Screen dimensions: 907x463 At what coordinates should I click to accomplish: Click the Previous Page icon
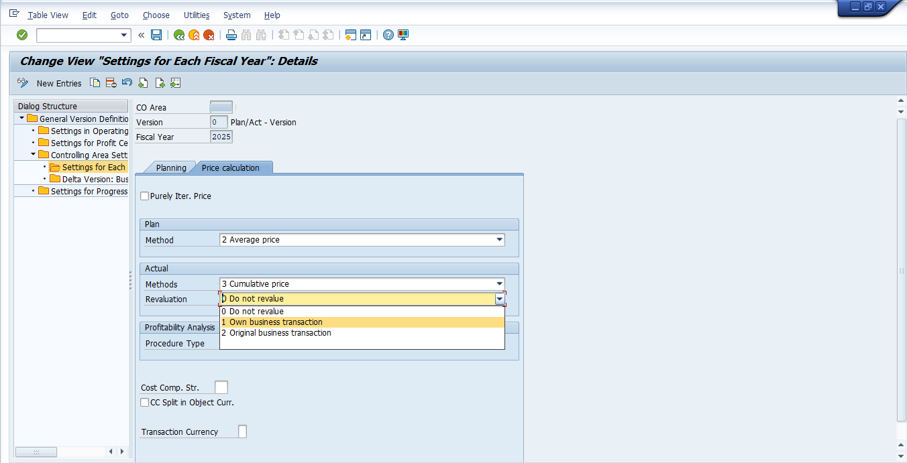coord(299,35)
